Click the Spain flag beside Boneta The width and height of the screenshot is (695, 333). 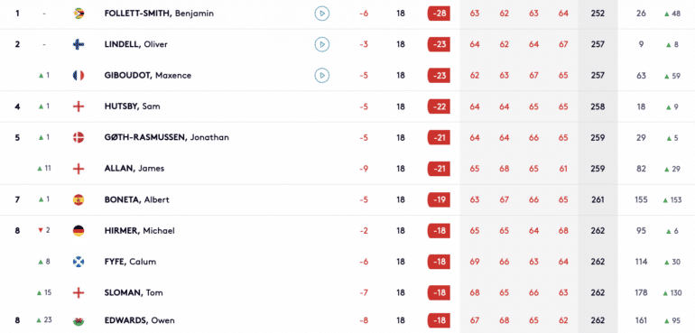coord(79,199)
